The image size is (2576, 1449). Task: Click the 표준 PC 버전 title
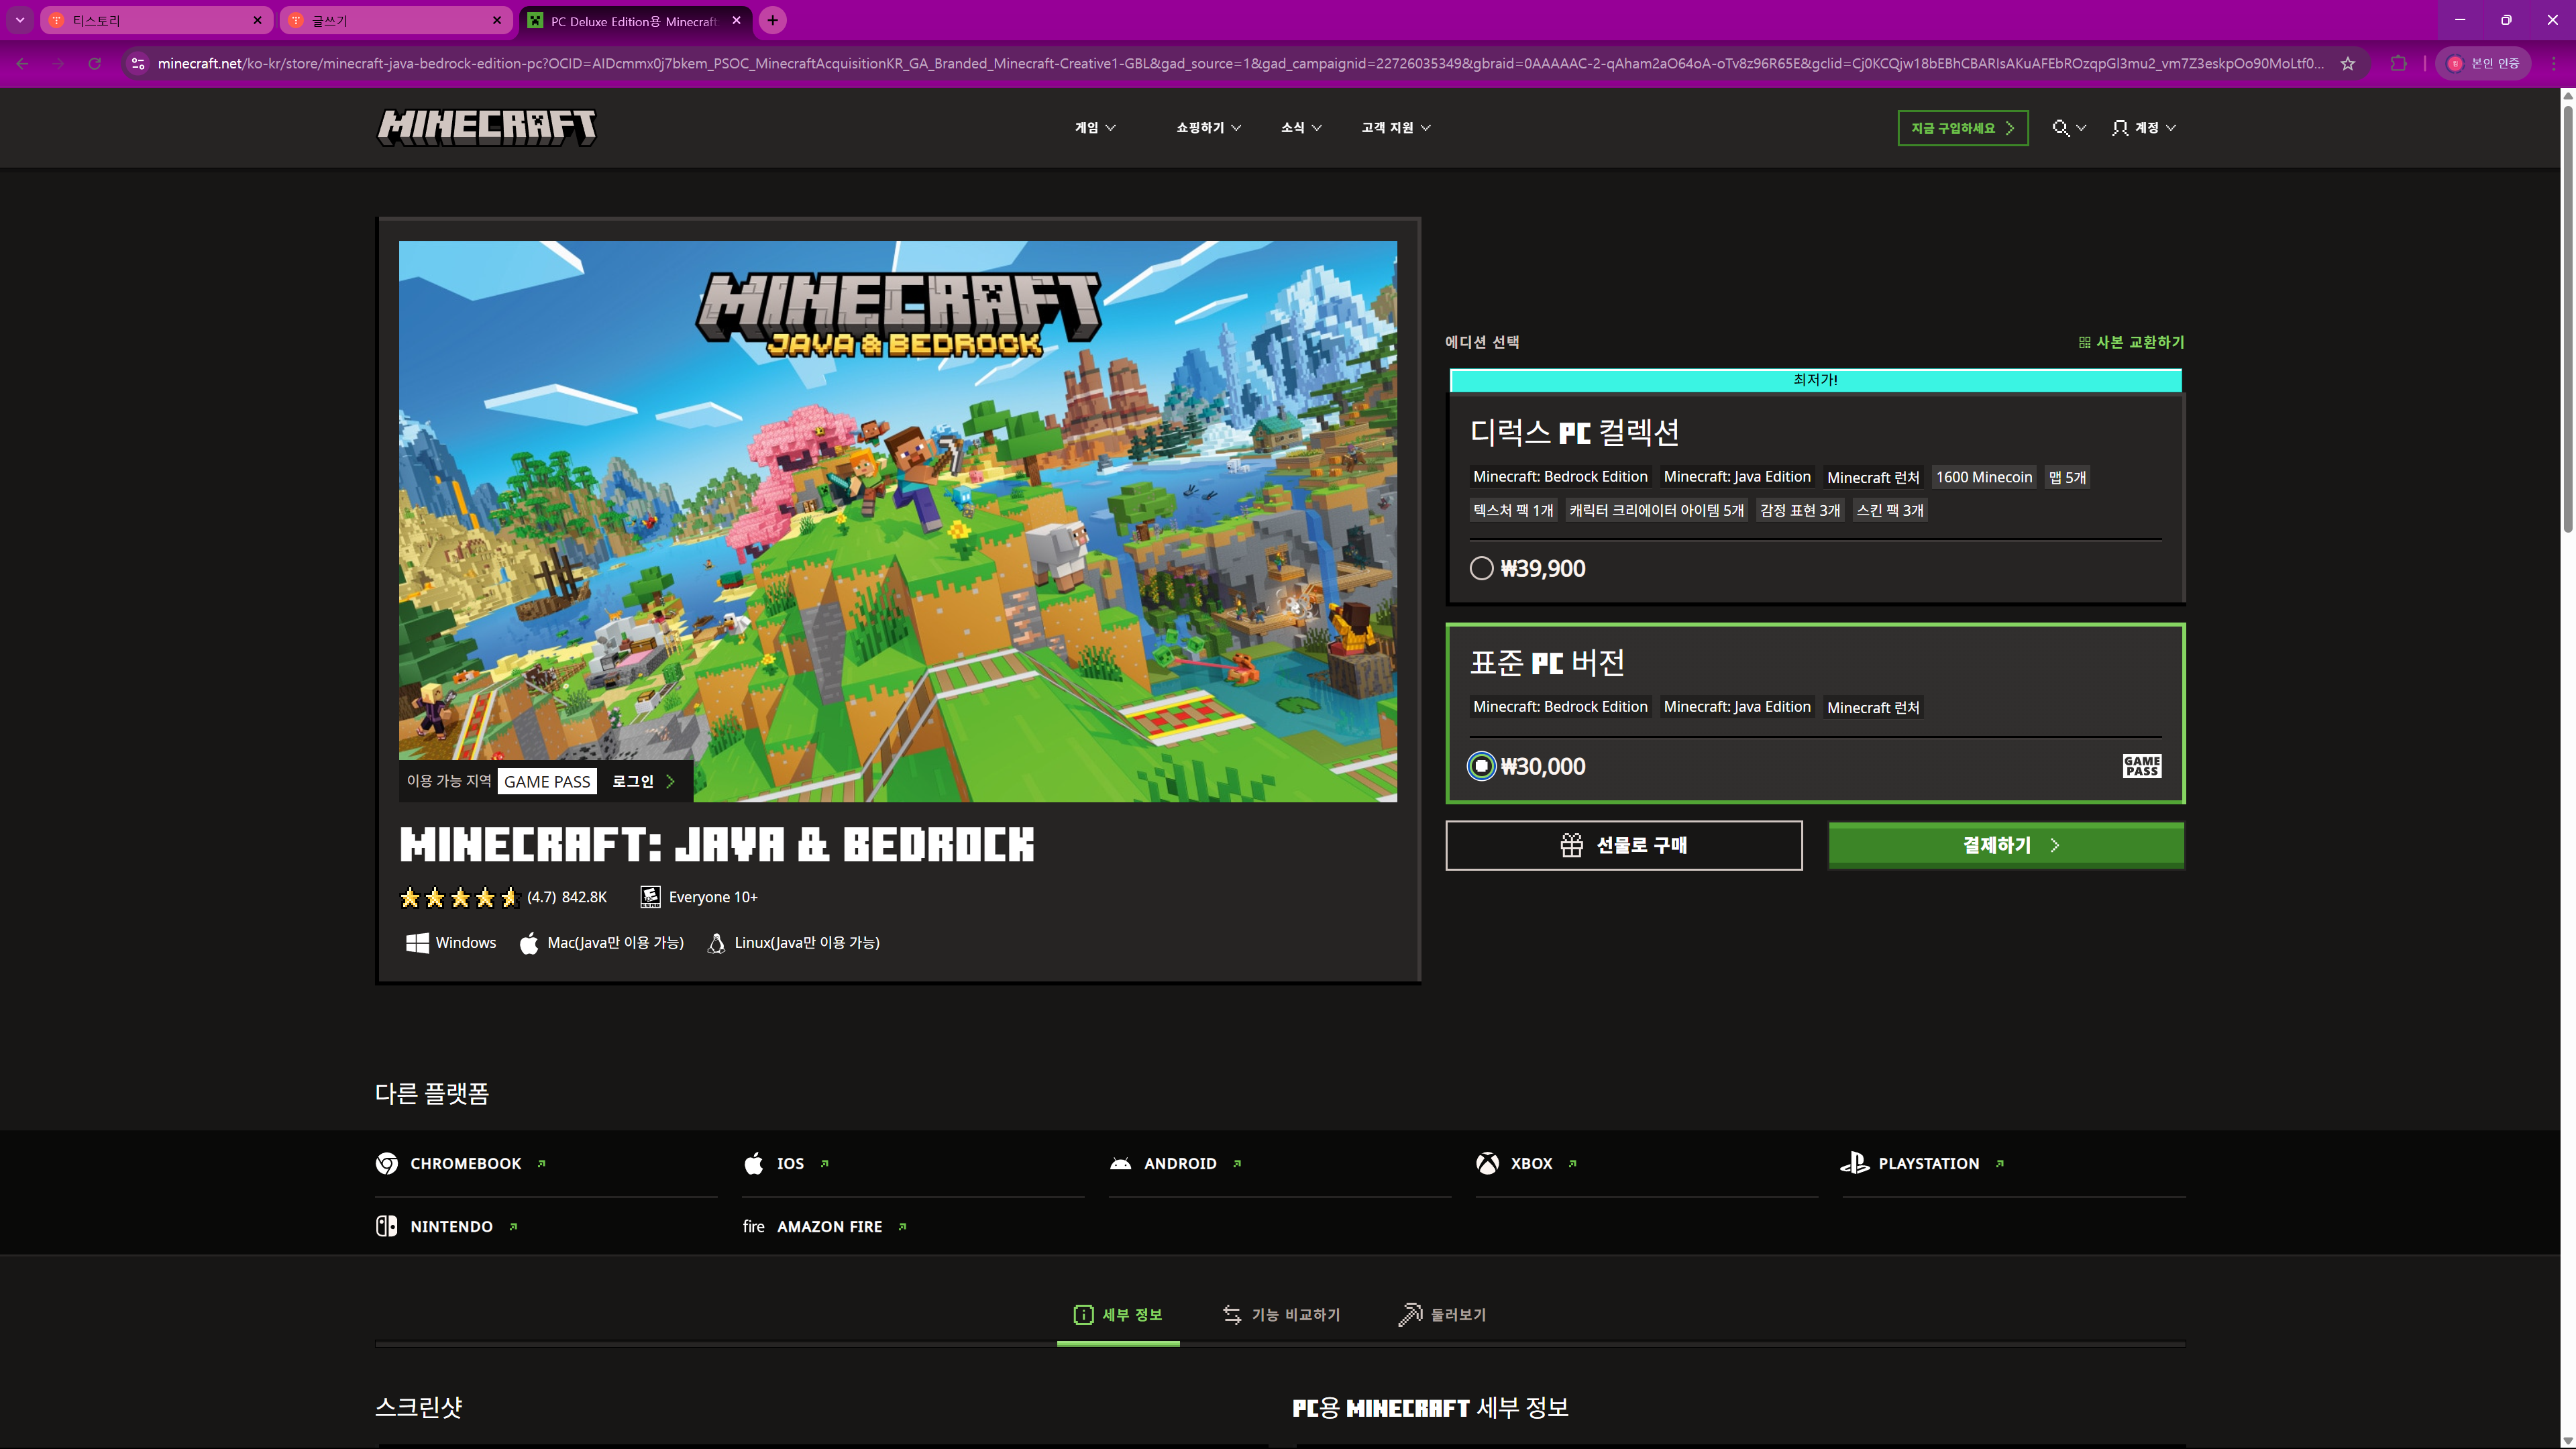pos(1547,662)
